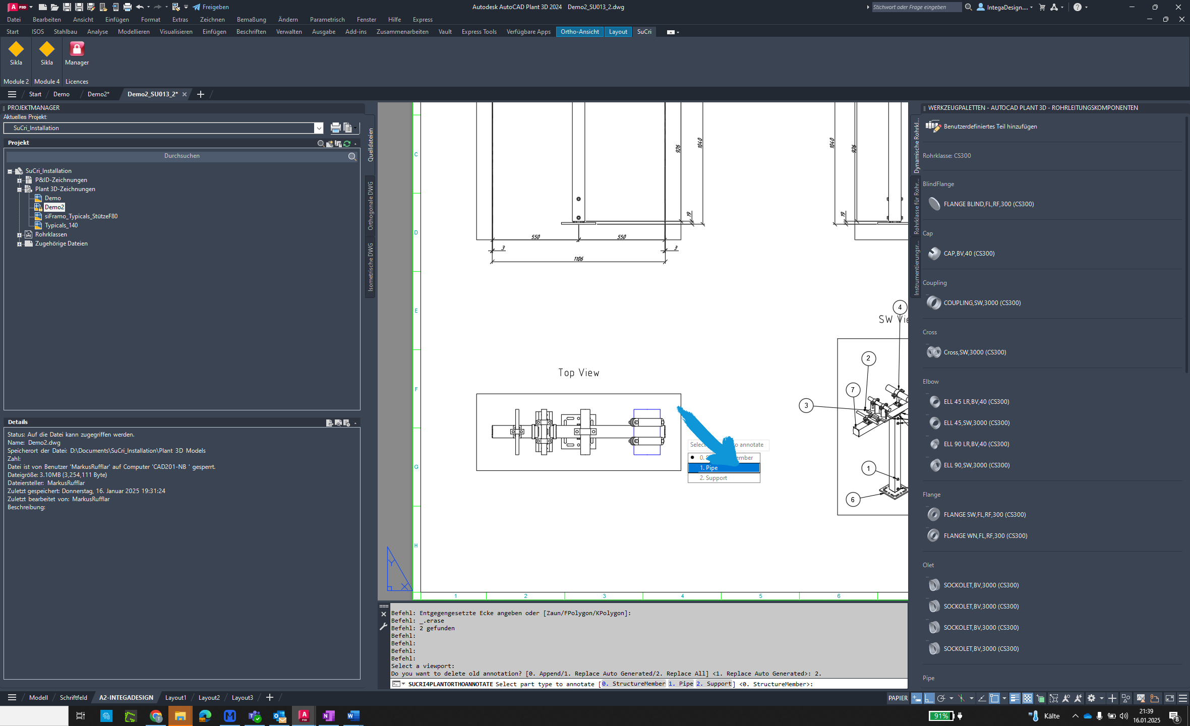Click CAP BV cap component icon
The image size is (1190, 726).
coord(934,253)
